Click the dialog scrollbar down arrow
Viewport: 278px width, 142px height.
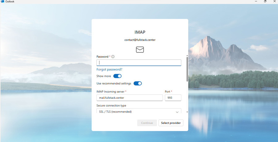[x=187, y=112]
